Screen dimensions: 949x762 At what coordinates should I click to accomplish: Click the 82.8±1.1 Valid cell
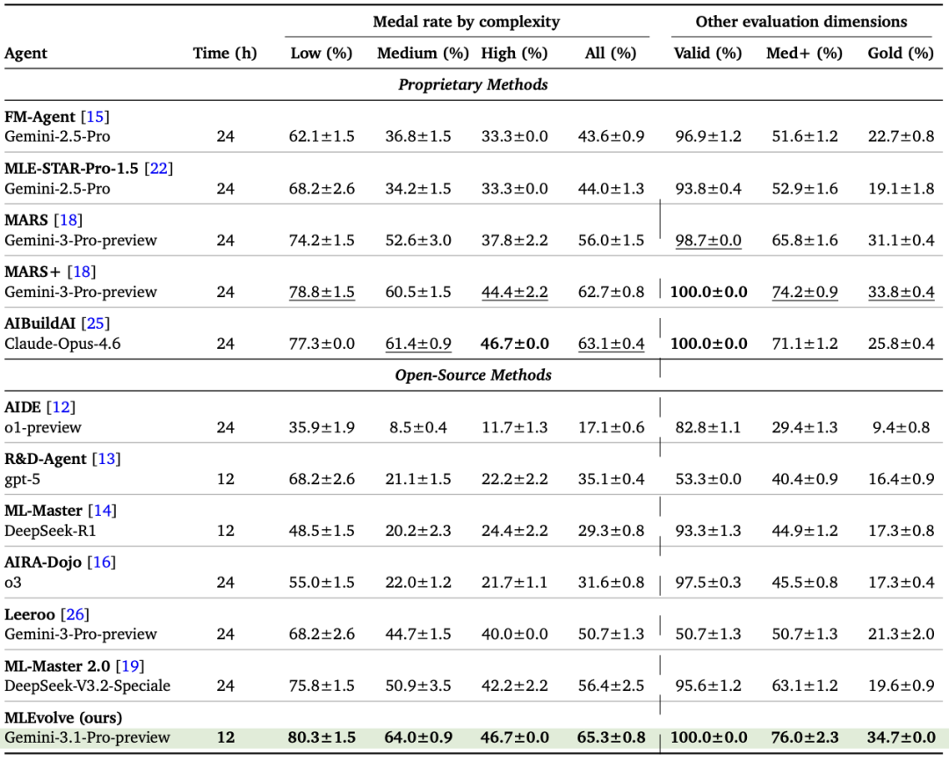[708, 427]
